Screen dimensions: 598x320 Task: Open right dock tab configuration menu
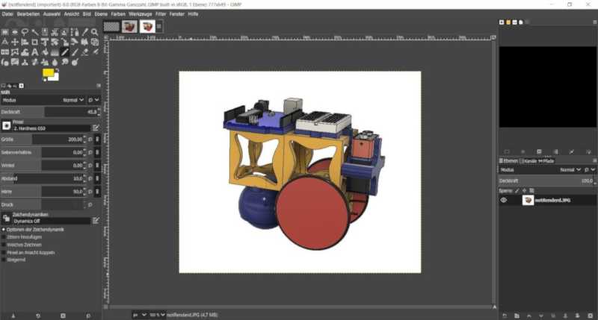(594, 22)
